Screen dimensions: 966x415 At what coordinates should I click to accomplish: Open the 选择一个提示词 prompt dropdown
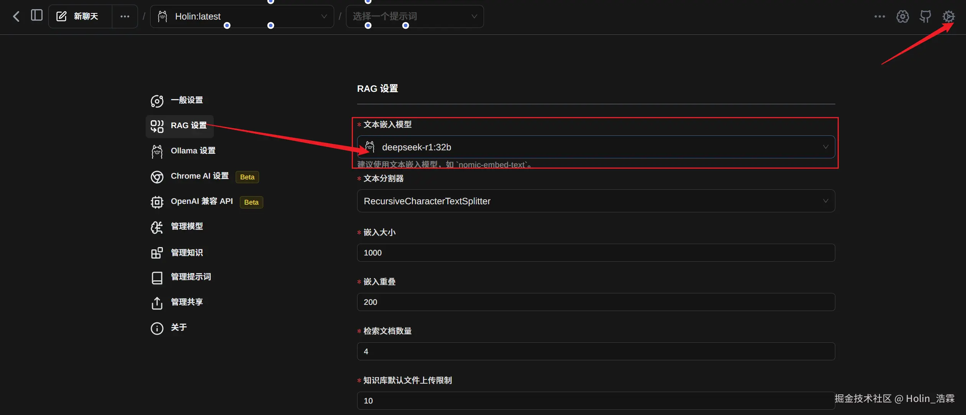tap(415, 16)
